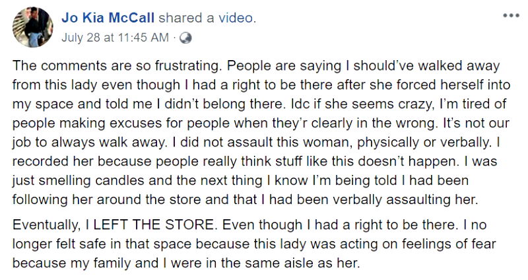Open the July 28 at 11:45 AM timestamp

click(115, 38)
